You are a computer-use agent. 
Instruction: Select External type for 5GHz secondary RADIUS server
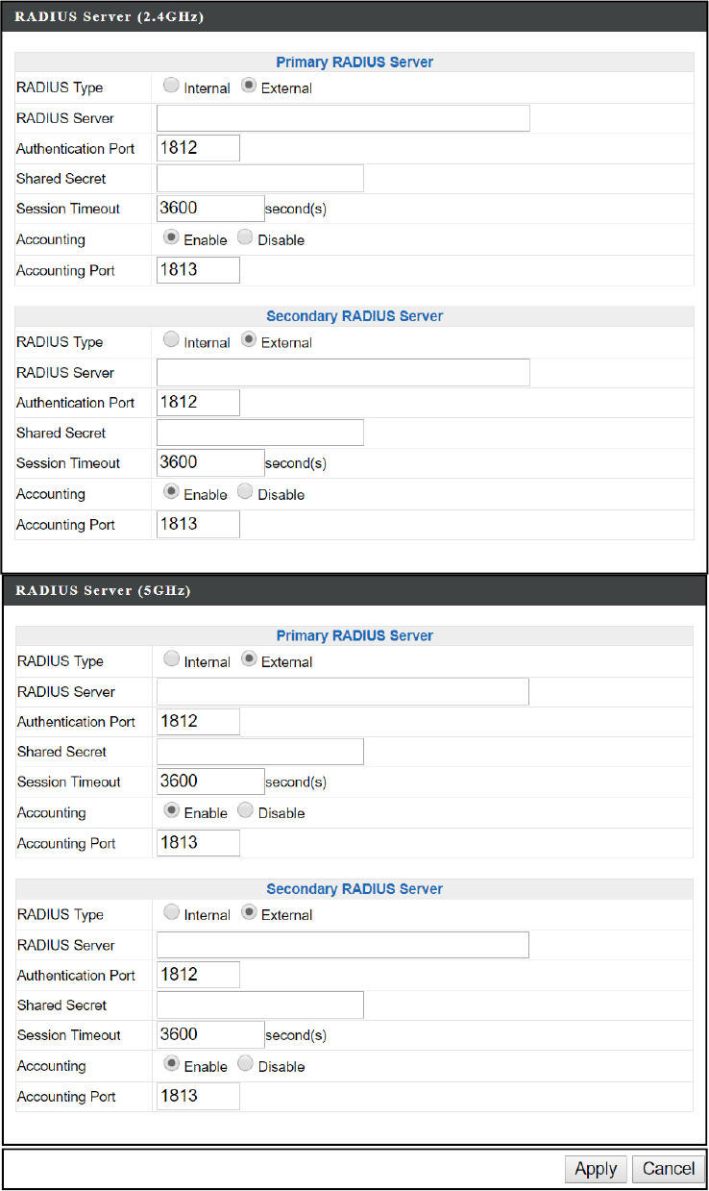pyautogui.click(x=248, y=913)
